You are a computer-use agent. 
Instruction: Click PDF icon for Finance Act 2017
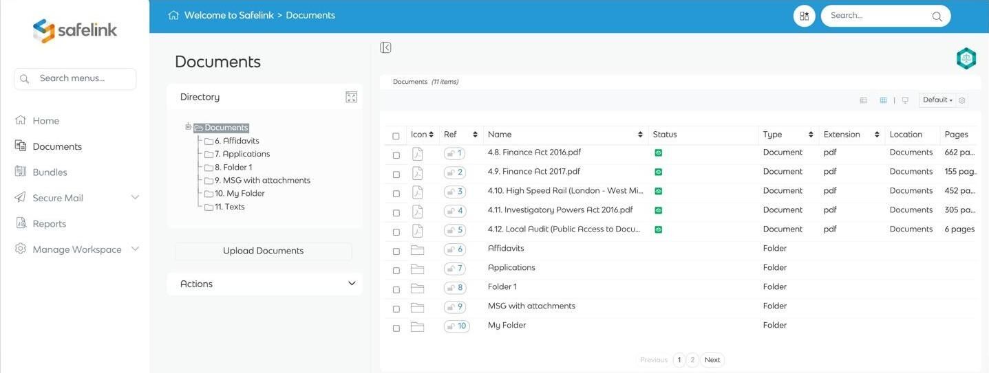[417, 173]
